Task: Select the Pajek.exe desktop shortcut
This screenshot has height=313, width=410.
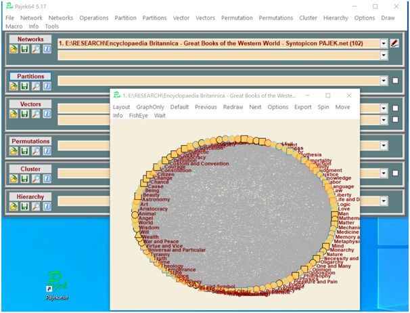Action: (x=57, y=286)
